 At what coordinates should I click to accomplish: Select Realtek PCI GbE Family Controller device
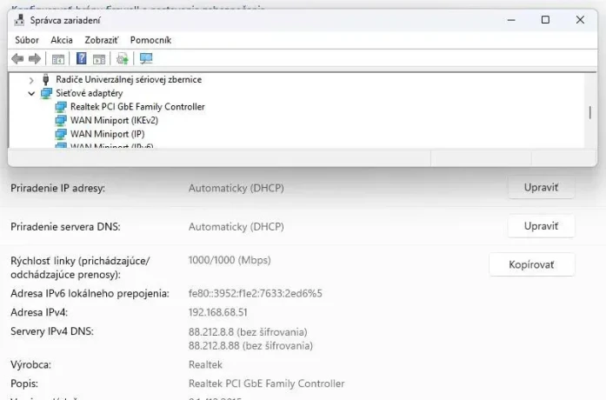137,107
